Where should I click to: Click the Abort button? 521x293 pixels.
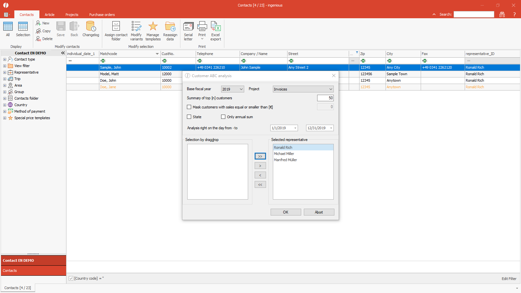[x=319, y=212]
